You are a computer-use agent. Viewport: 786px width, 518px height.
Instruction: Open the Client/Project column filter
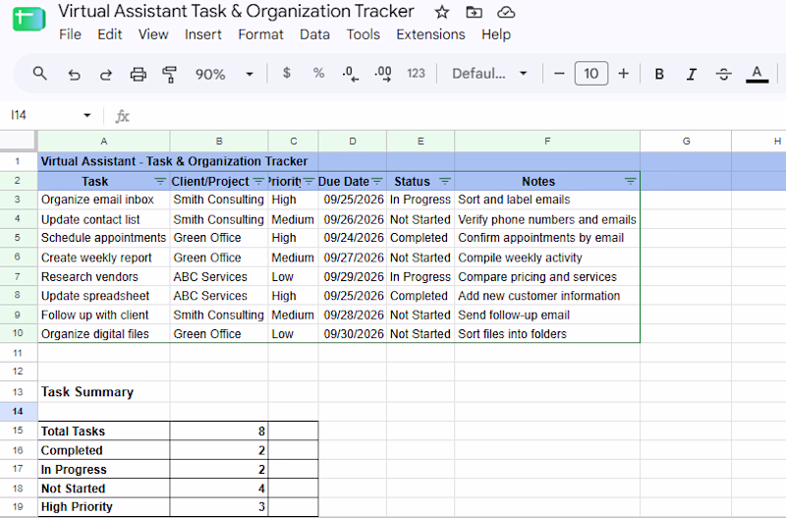tap(258, 181)
